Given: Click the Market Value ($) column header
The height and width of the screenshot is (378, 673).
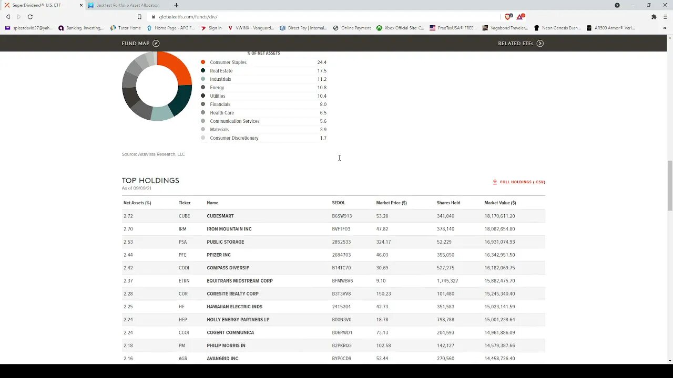Looking at the screenshot, I should click(500, 203).
